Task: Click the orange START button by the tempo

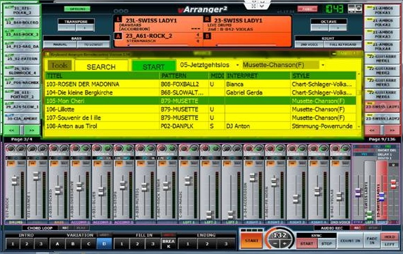Action: [x=251, y=241]
